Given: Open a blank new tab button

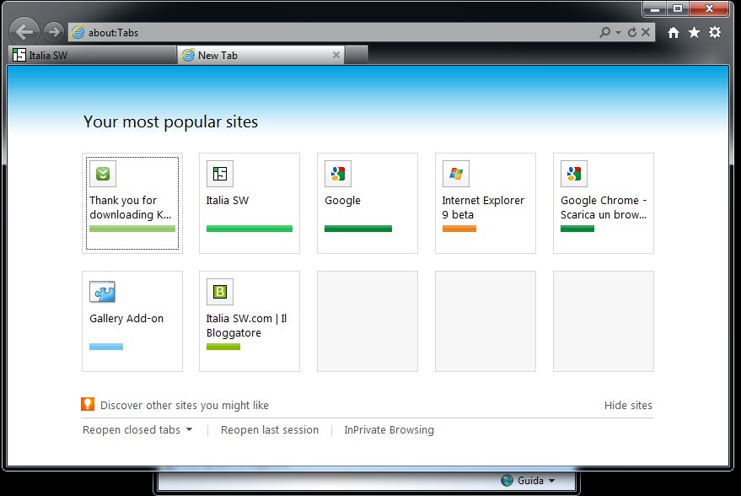Looking at the screenshot, I should pos(357,55).
